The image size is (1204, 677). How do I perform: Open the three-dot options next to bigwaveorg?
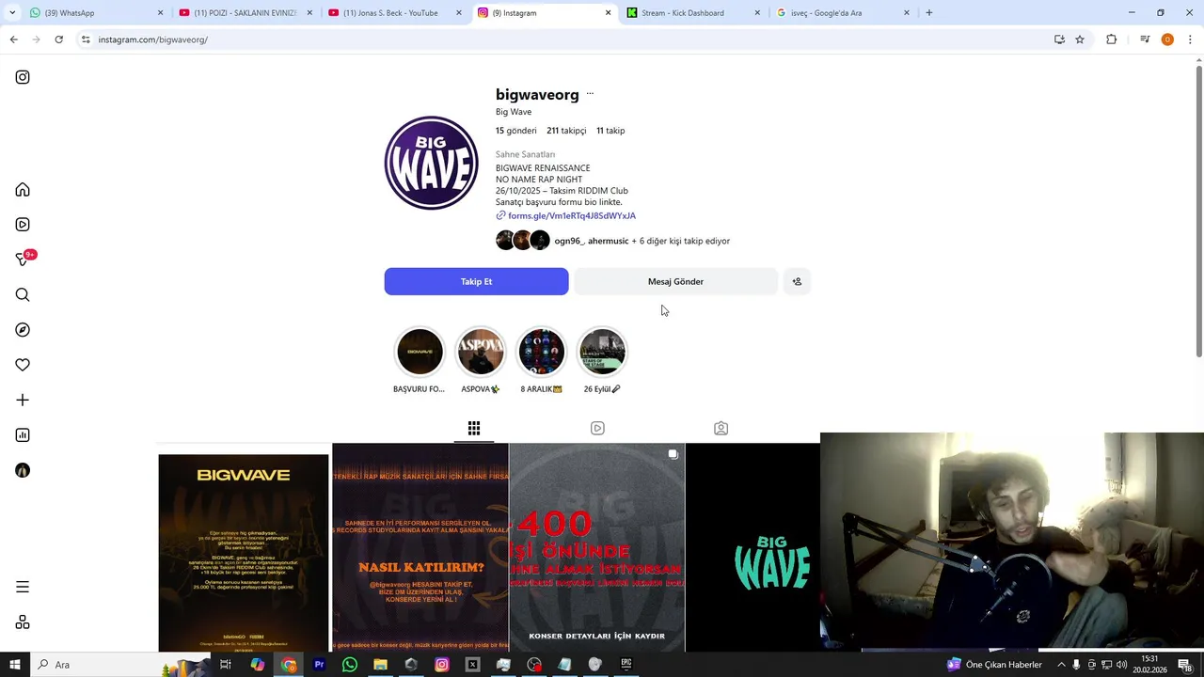click(590, 94)
